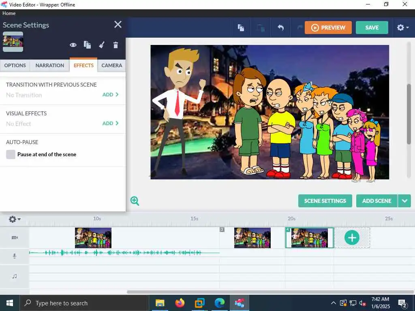Click the music note track icon
This screenshot has width=415, height=311.
pyautogui.click(x=15, y=276)
